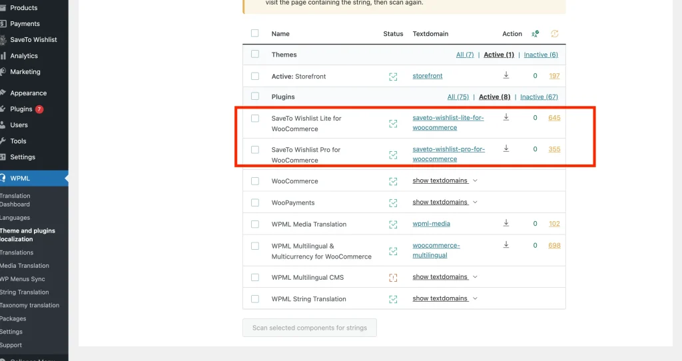
Task: Check the WPML Media Translation checkbox
Action: (x=255, y=224)
